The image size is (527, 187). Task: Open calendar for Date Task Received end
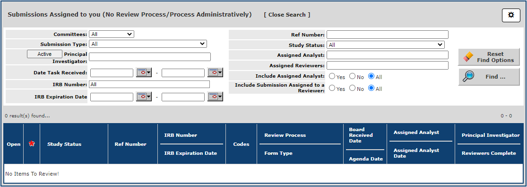pos(215,73)
